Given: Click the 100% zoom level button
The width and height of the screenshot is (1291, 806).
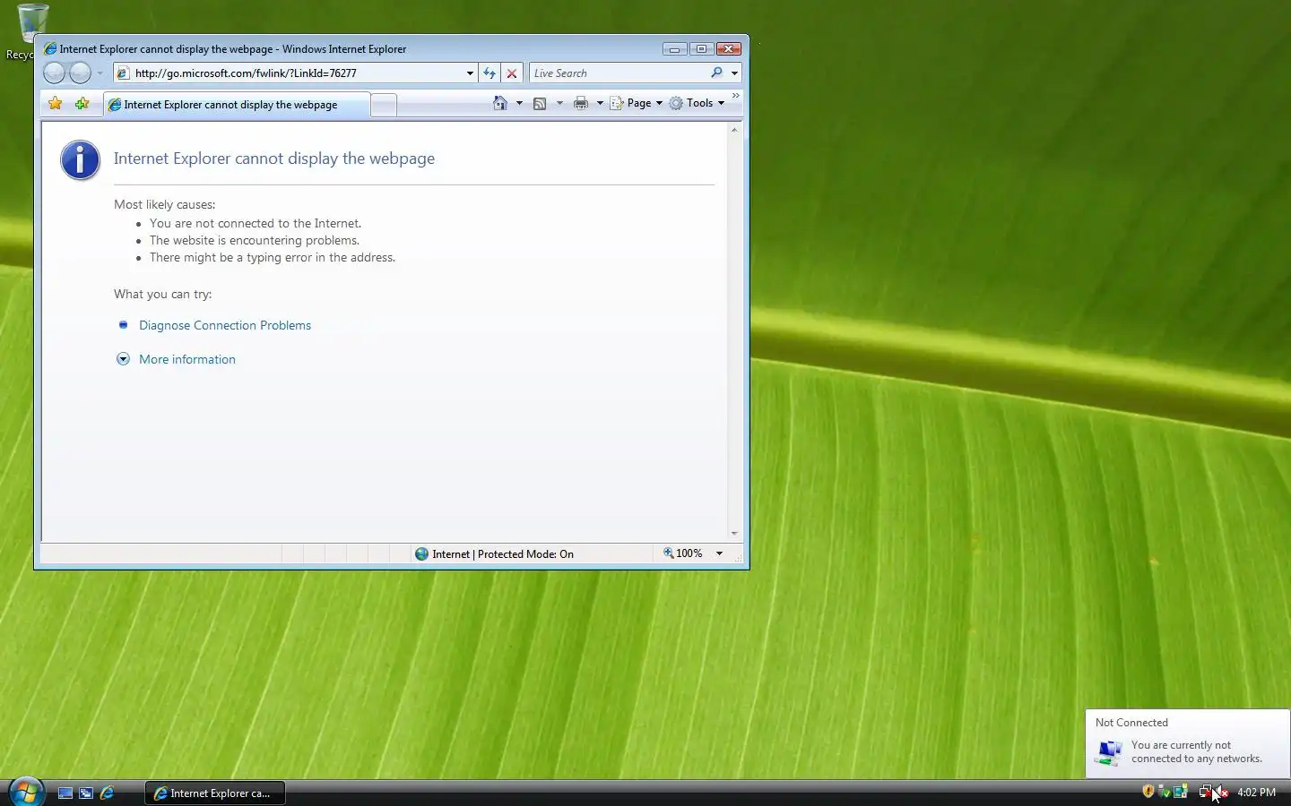Looking at the screenshot, I should coord(683,553).
